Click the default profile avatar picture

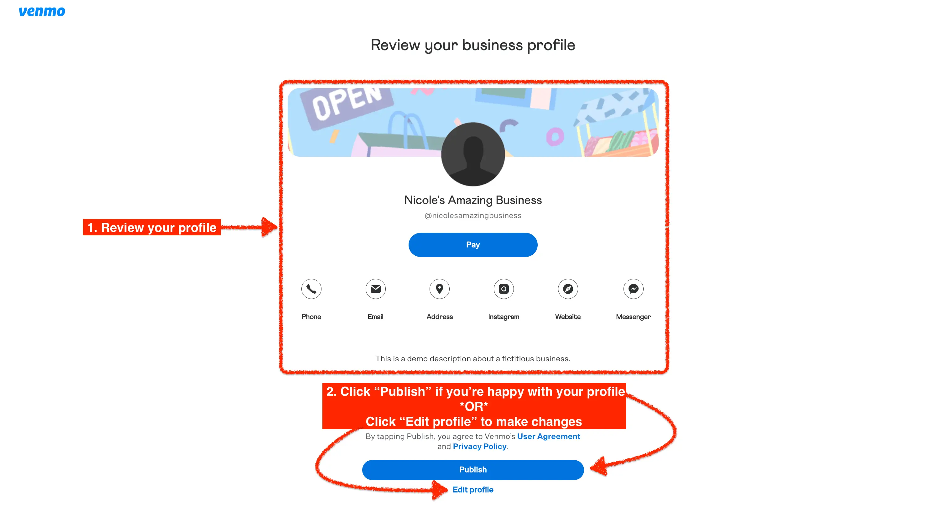click(x=473, y=154)
